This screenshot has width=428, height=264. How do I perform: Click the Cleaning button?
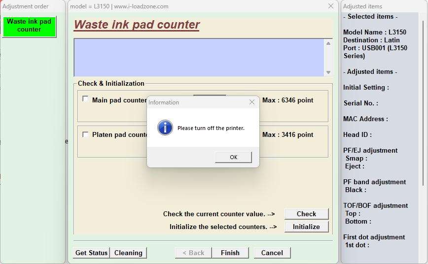128,253
